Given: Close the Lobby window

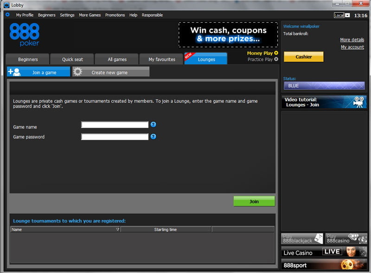Looking at the screenshot, I should 361,3.
